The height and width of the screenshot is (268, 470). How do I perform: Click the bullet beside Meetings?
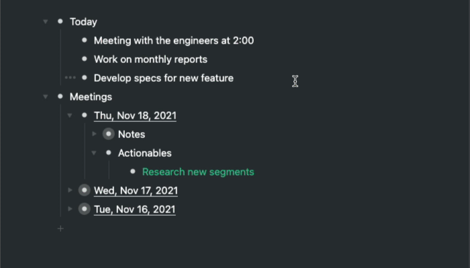[60, 96]
